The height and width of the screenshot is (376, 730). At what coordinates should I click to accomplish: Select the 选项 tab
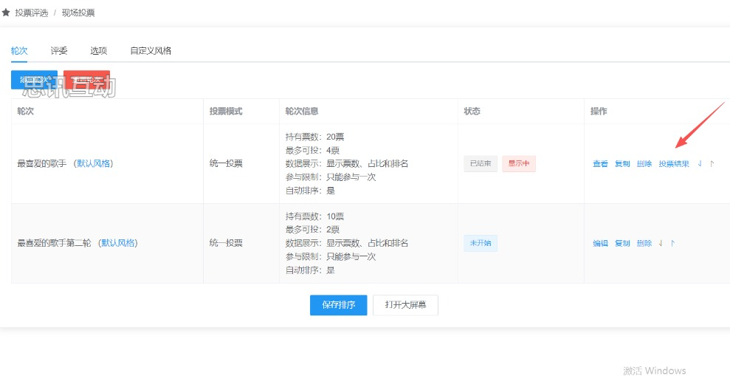point(99,51)
